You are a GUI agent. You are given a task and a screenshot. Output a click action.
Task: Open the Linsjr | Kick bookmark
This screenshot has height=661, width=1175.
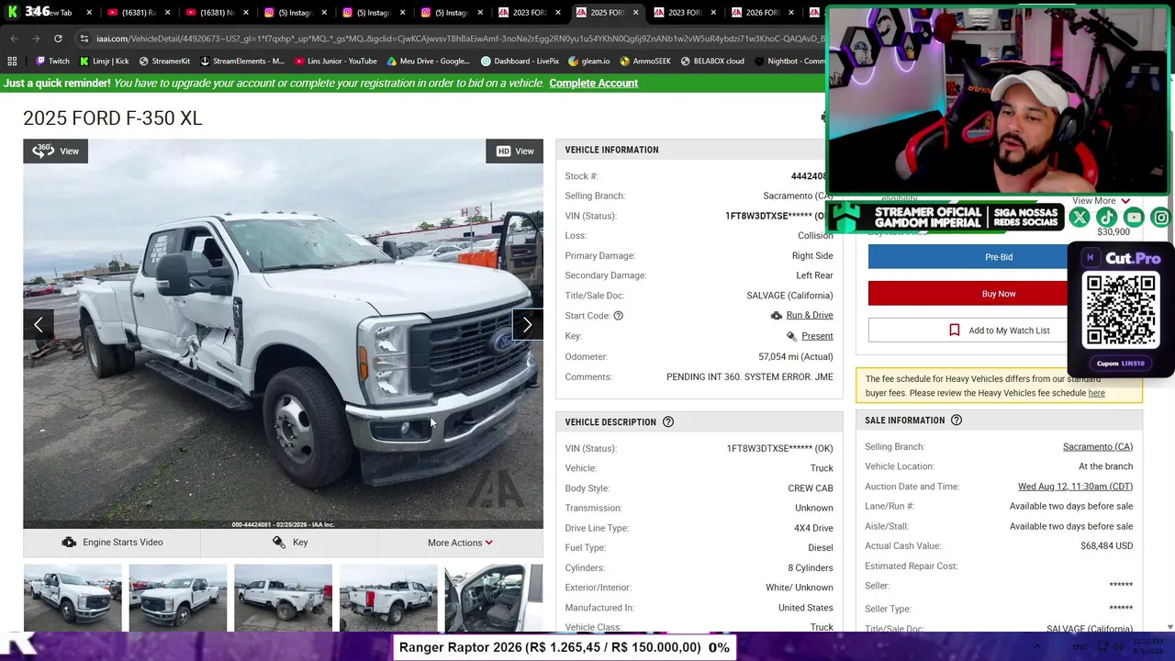pyautogui.click(x=104, y=62)
